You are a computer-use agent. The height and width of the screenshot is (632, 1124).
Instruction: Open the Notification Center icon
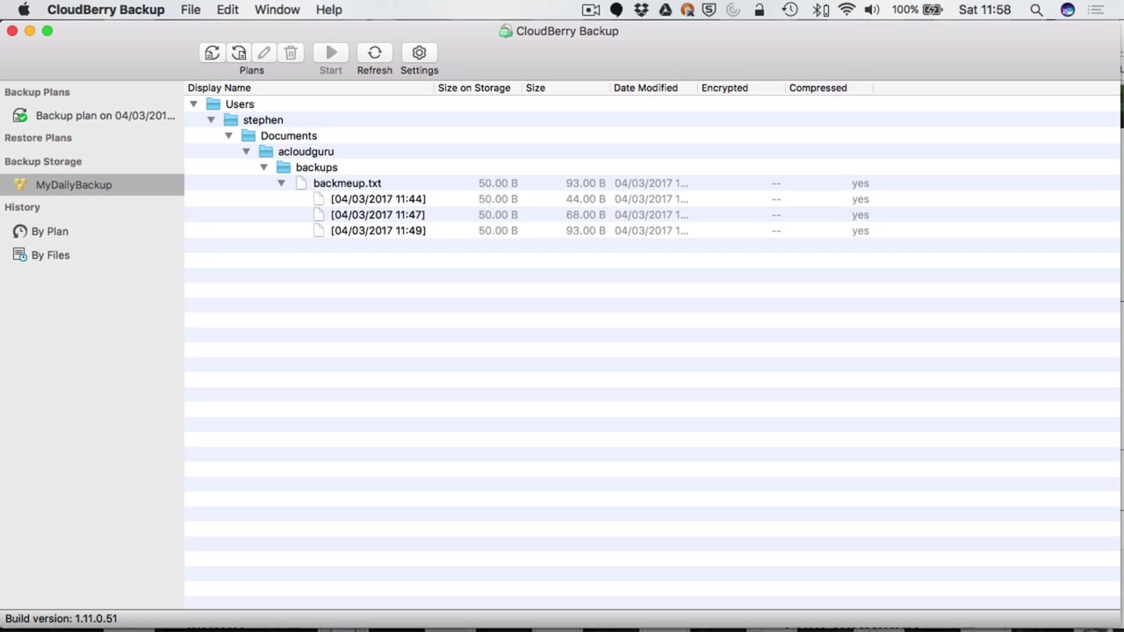pyautogui.click(x=1095, y=10)
